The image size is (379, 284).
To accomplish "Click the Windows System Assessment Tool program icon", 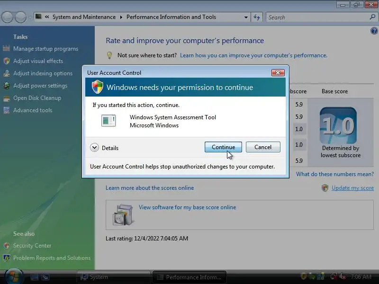I will (108, 121).
